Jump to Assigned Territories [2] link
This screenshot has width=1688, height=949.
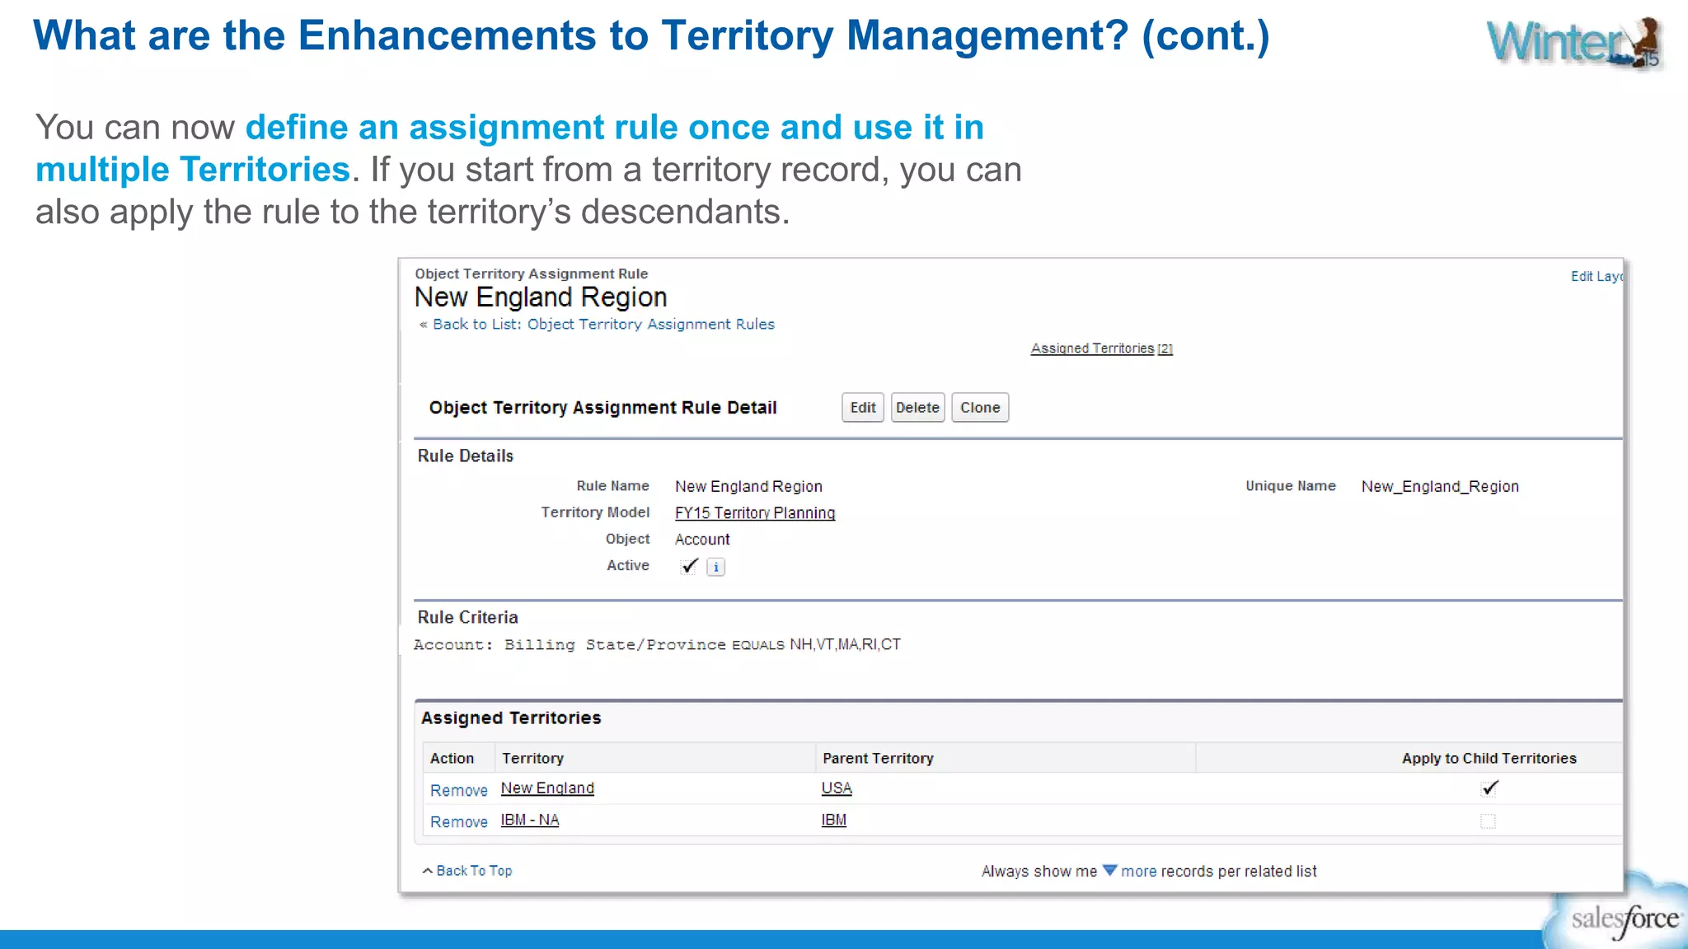[x=1101, y=348]
